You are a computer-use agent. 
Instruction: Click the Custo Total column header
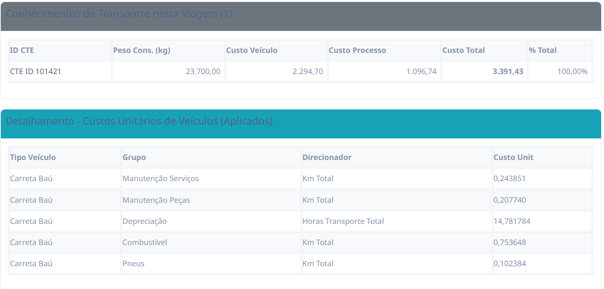point(463,50)
